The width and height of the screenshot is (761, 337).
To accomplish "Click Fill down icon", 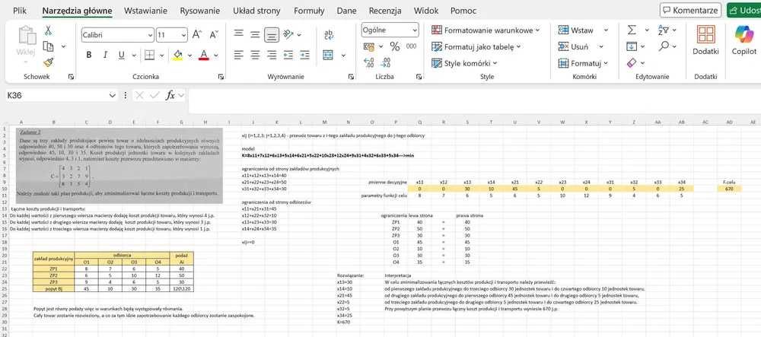I will (x=632, y=46).
